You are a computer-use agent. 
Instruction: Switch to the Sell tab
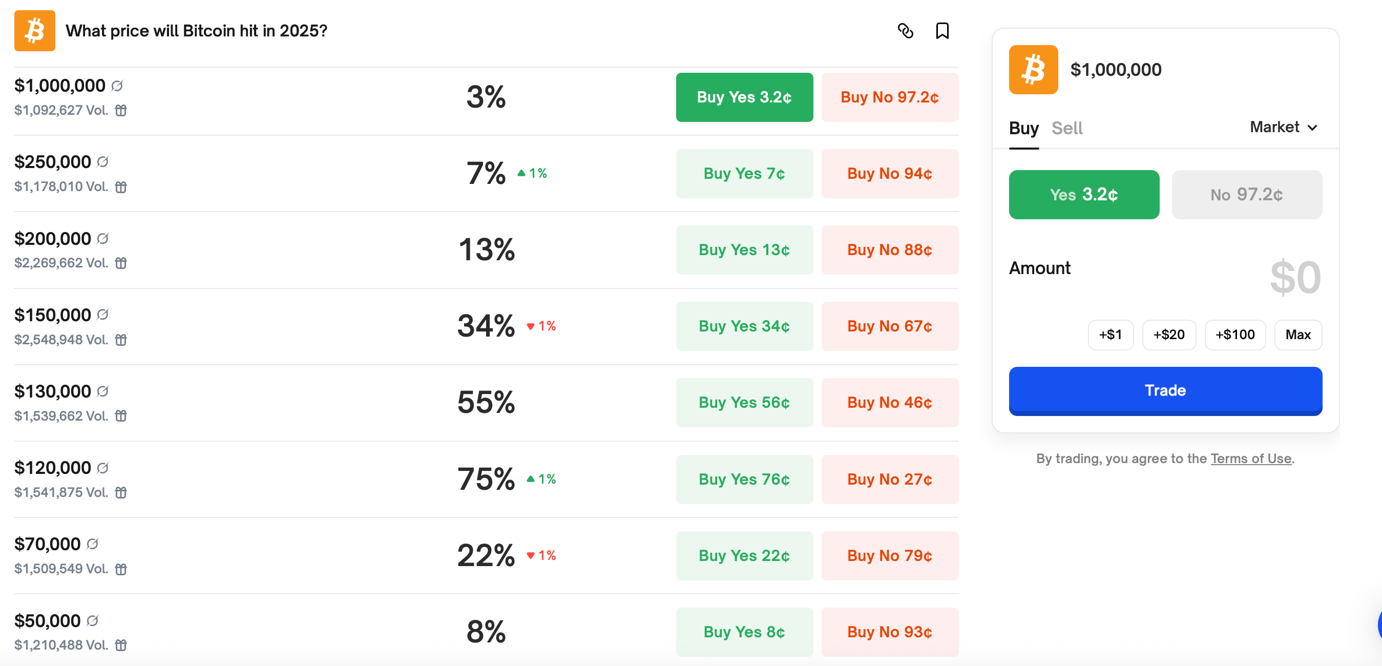click(1066, 128)
